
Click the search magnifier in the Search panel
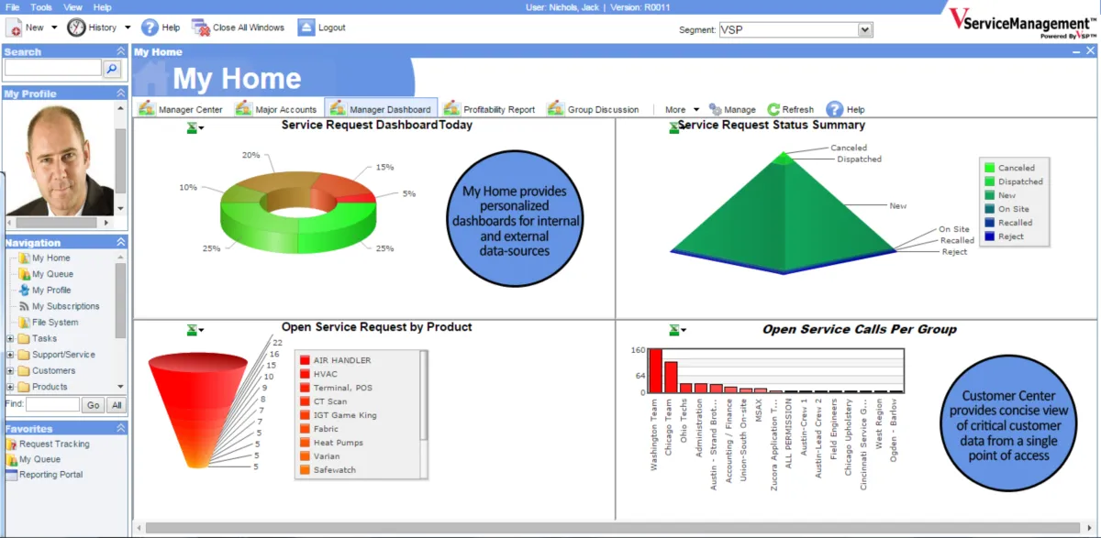[x=113, y=68]
